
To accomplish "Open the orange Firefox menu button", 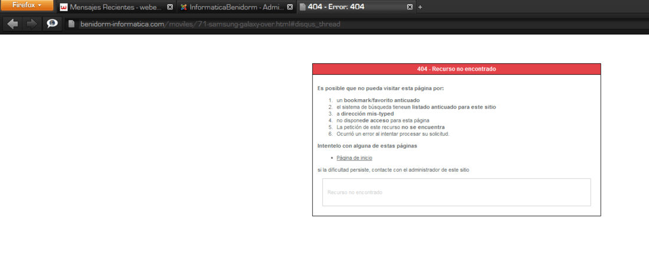I will [27, 5].
